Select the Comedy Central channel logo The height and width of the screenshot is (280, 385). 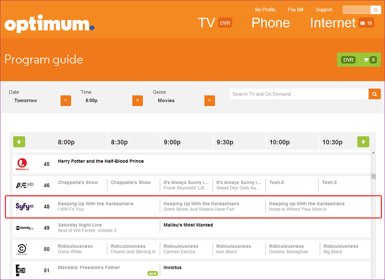pyautogui.click(x=22, y=249)
